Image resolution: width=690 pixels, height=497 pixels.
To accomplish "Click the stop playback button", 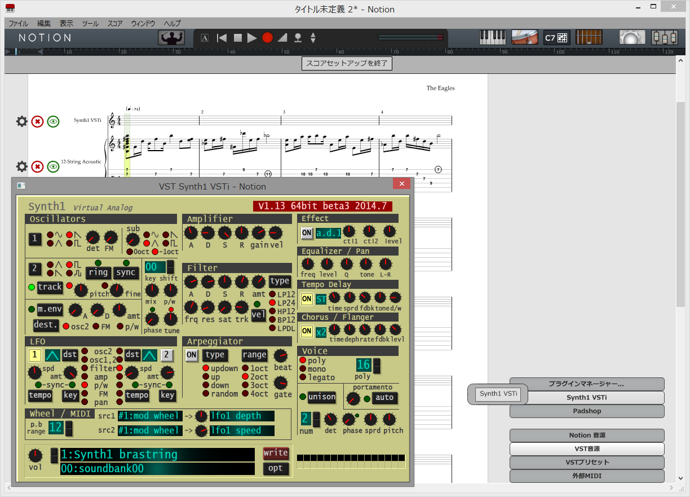I will pyautogui.click(x=237, y=38).
